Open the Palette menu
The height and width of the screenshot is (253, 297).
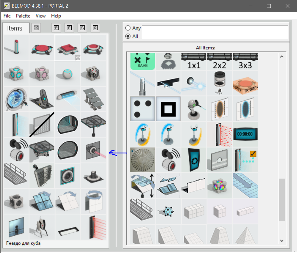[23, 16]
